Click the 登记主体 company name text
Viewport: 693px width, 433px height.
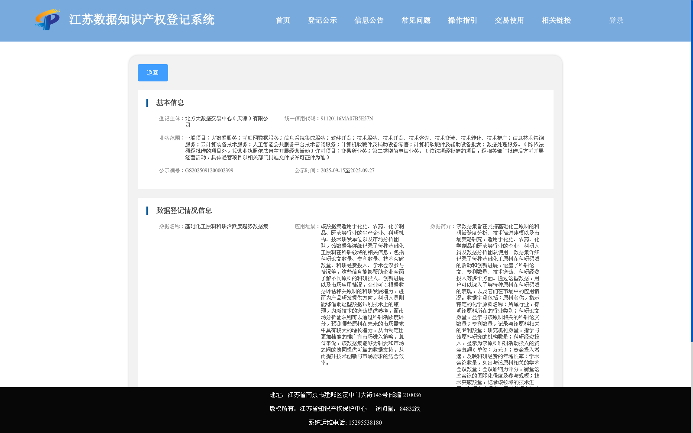tap(227, 122)
